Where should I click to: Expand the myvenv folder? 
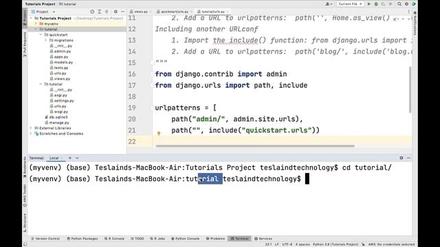36,24
